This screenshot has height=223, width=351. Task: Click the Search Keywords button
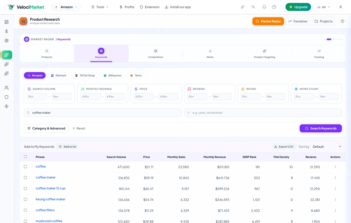coord(321,128)
